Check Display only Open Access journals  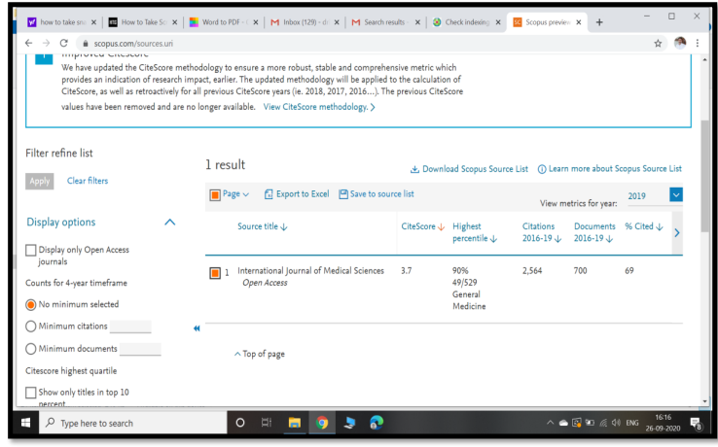(x=31, y=250)
